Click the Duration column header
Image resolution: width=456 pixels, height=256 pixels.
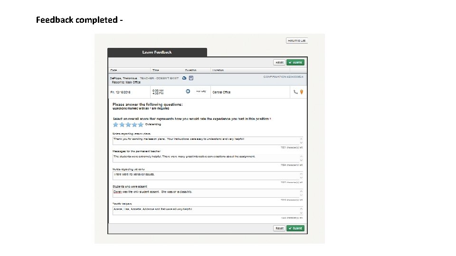pyautogui.click(x=191, y=70)
